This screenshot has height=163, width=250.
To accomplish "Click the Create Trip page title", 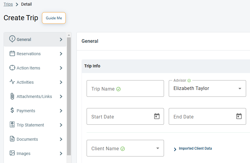I will coord(21,18).
